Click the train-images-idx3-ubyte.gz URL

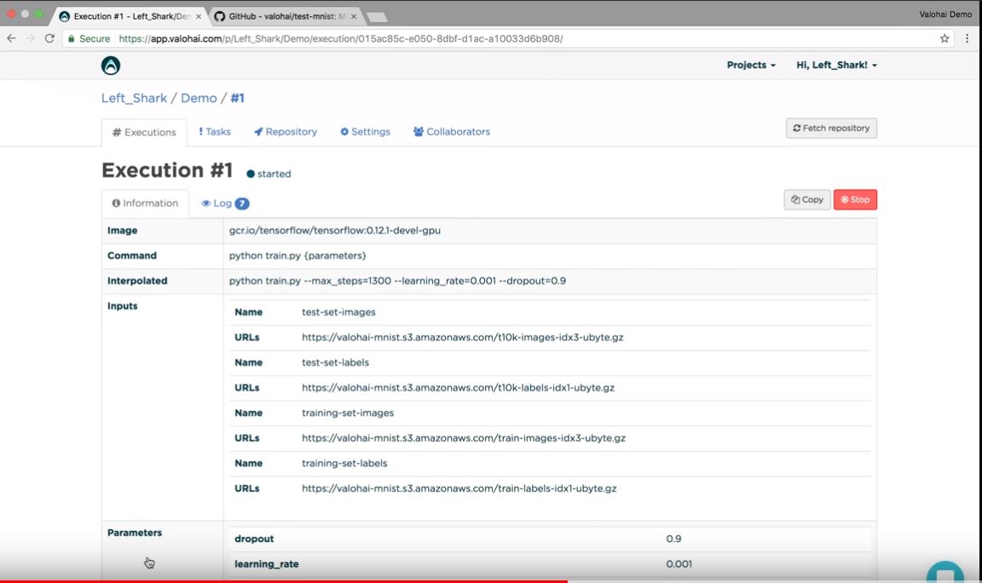pyautogui.click(x=464, y=438)
